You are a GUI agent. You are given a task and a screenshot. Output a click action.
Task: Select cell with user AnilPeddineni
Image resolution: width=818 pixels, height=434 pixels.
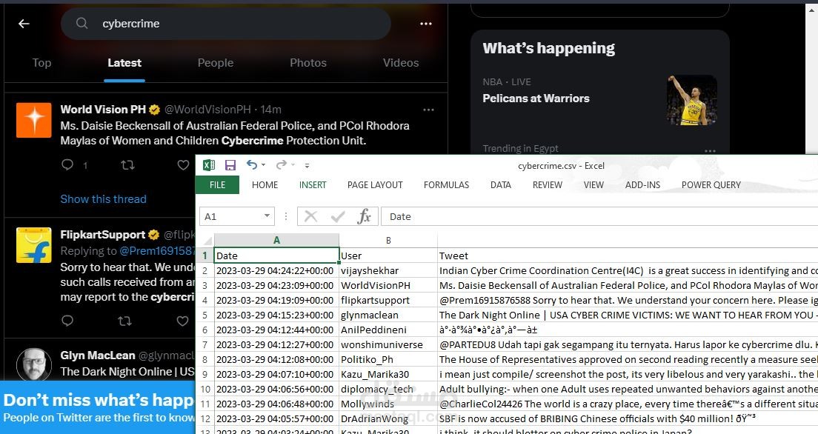pos(388,330)
